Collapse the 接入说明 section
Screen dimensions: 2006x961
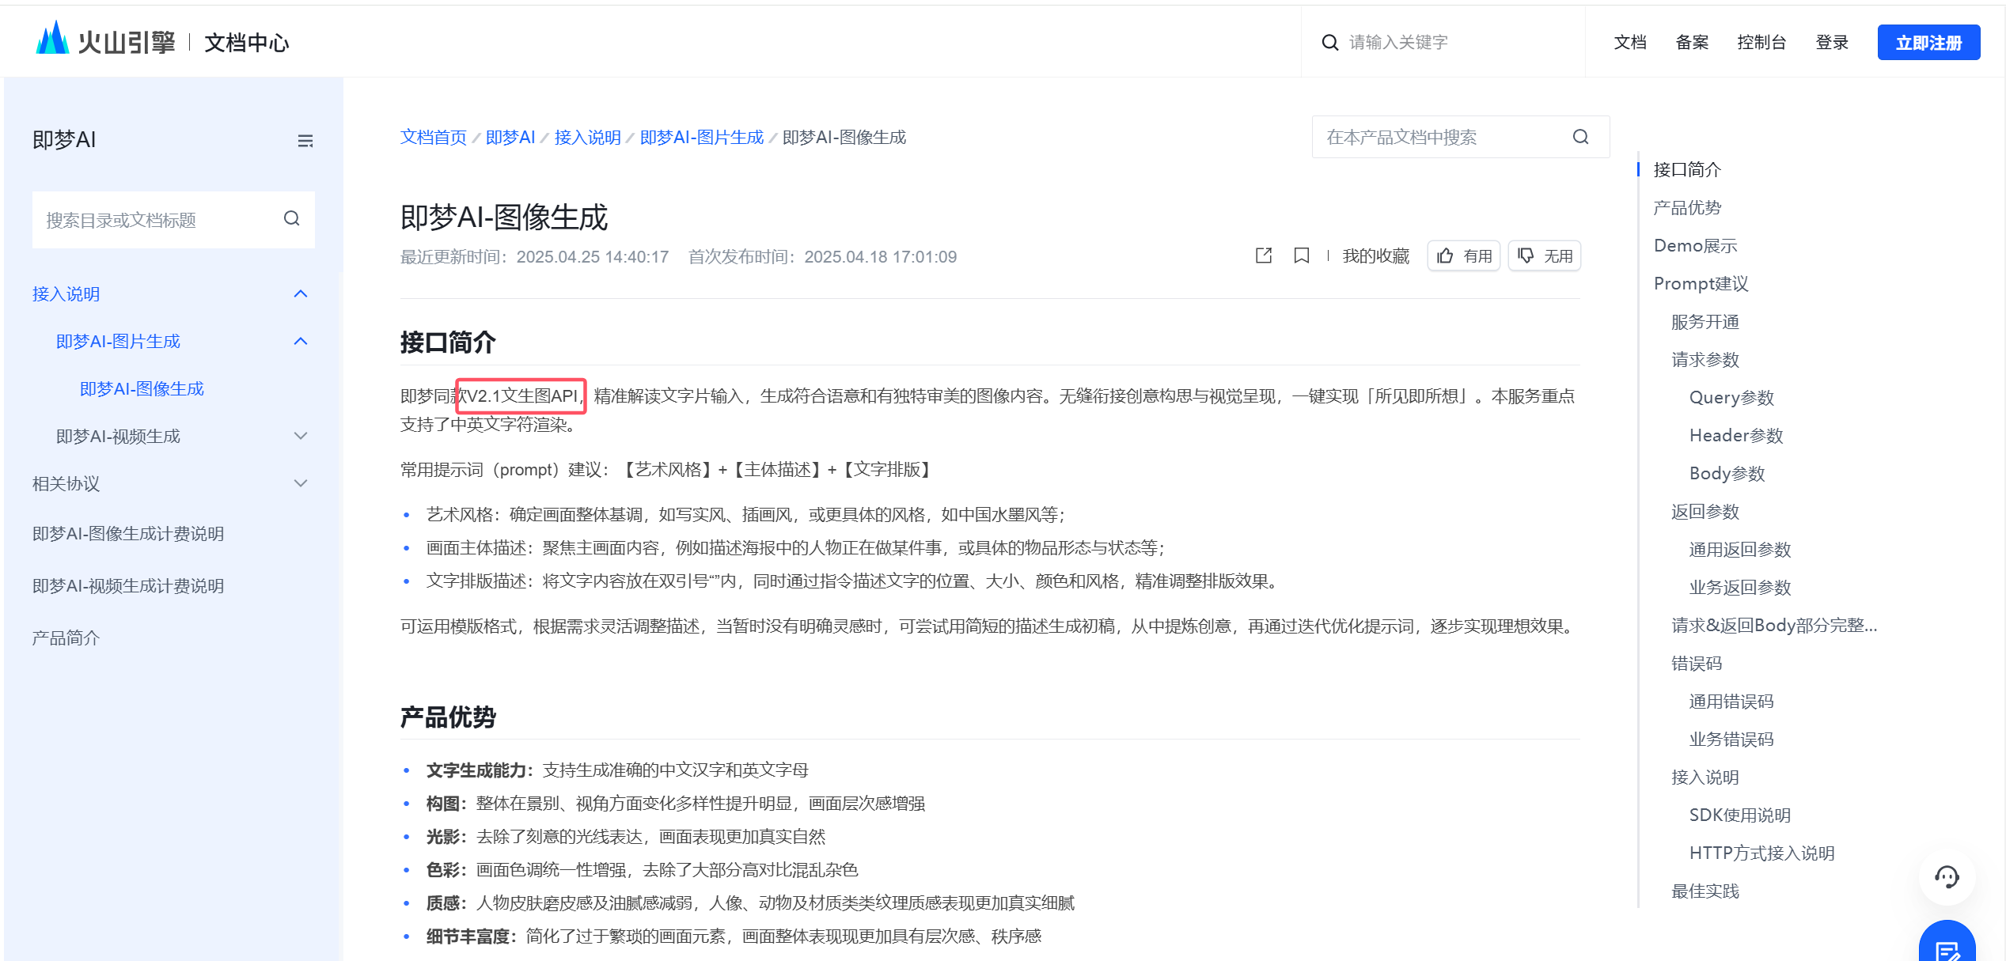tap(300, 293)
